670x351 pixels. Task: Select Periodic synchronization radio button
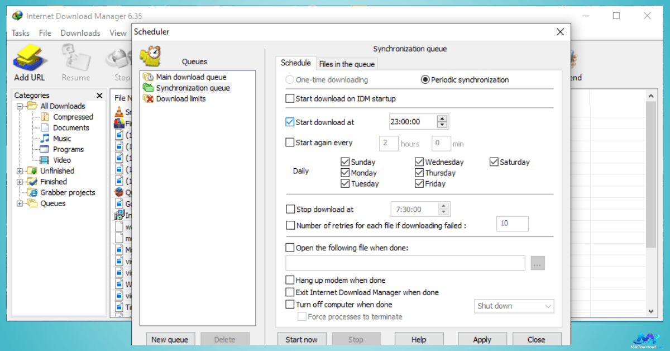[x=425, y=80]
